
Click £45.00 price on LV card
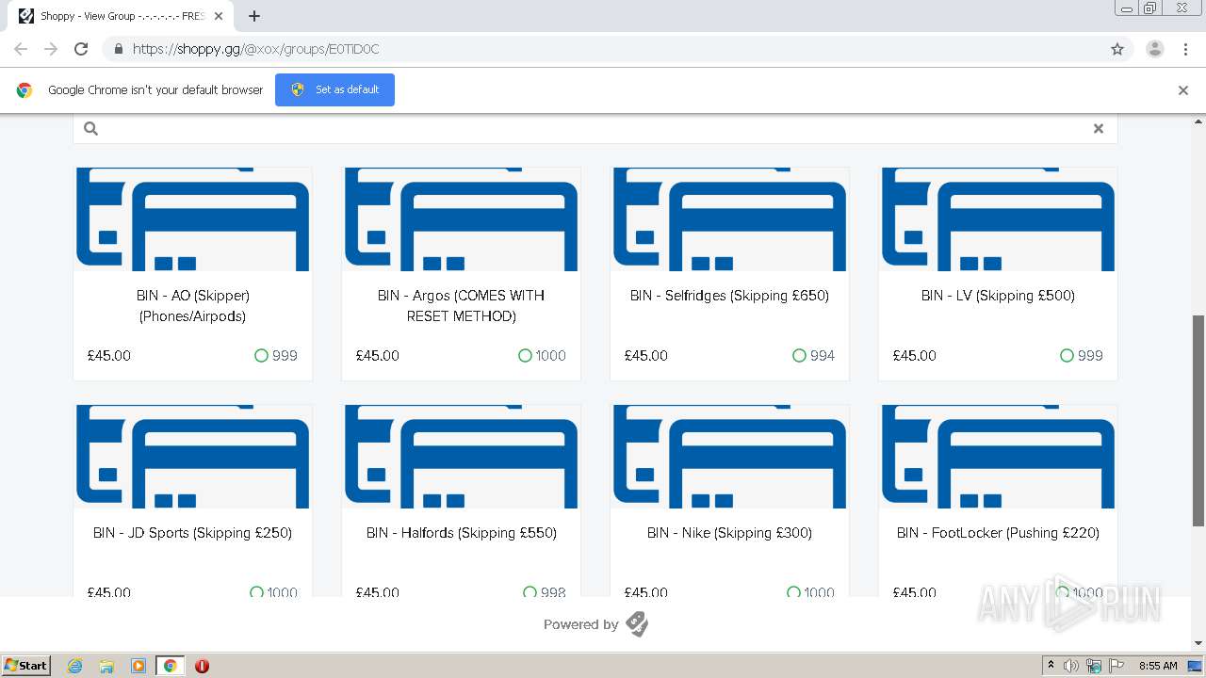915,356
